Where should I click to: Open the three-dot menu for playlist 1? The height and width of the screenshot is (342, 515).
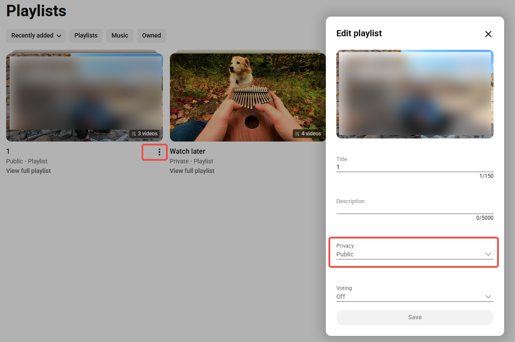point(159,152)
